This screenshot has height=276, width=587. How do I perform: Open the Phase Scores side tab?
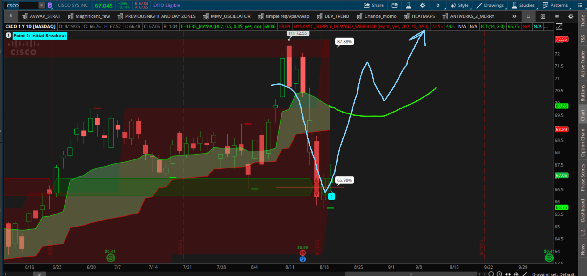coord(583,177)
